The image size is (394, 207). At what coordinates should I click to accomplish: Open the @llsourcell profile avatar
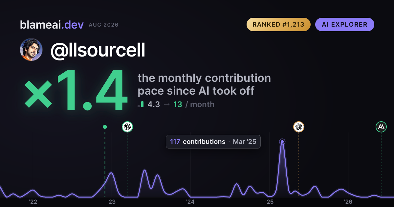point(31,50)
